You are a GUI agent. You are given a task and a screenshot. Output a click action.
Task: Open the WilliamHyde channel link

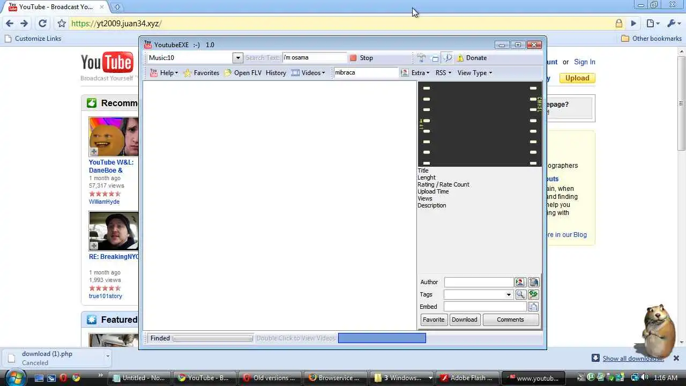104,202
